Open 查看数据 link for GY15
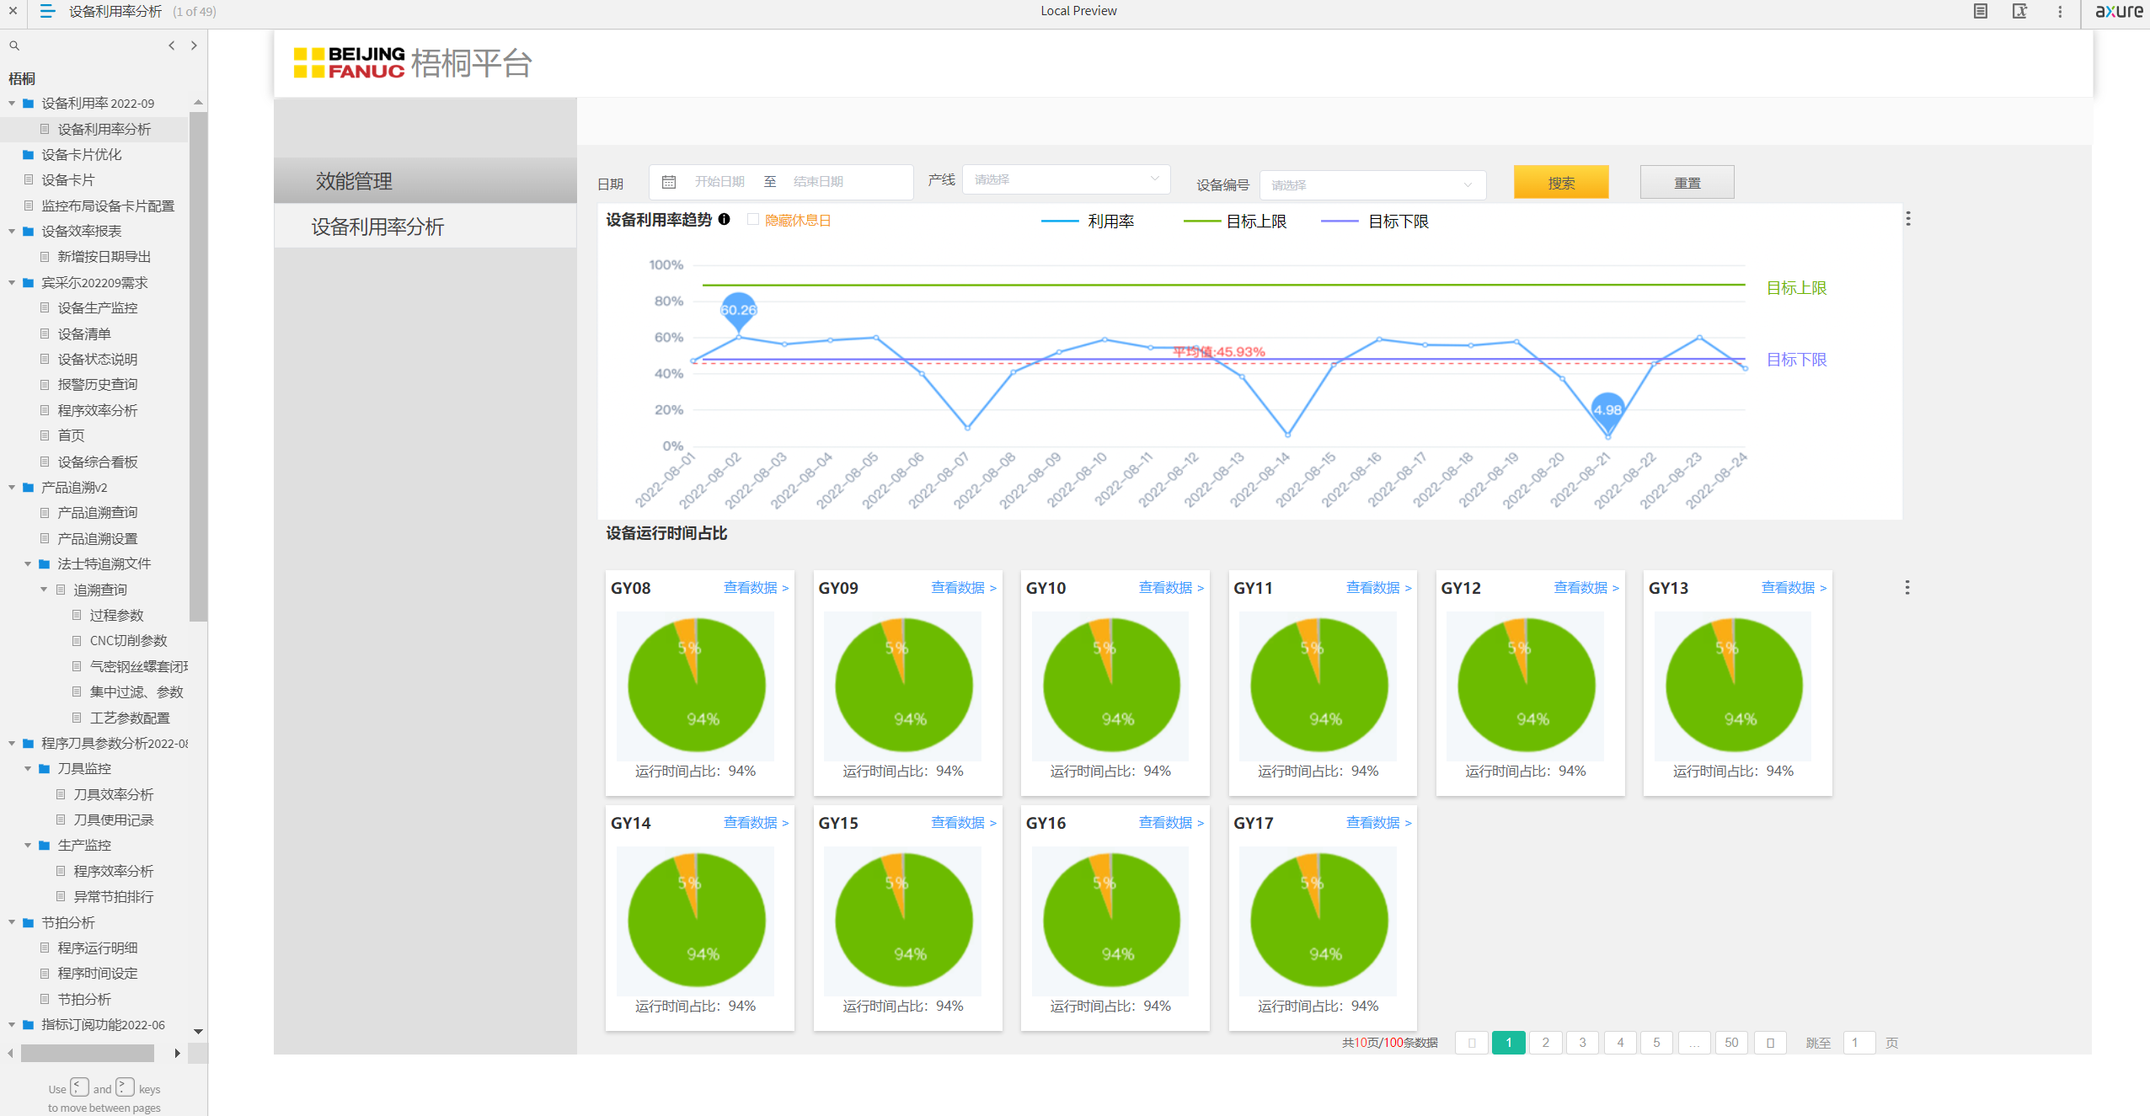 click(963, 823)
